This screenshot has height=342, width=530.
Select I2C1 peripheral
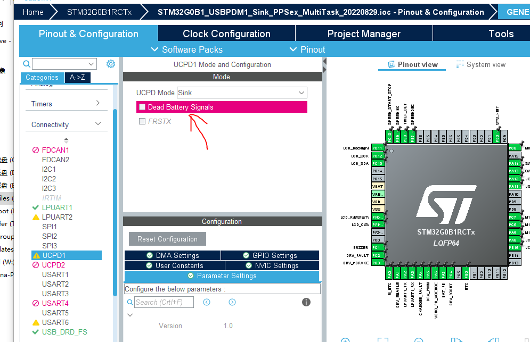coord(49,169)
